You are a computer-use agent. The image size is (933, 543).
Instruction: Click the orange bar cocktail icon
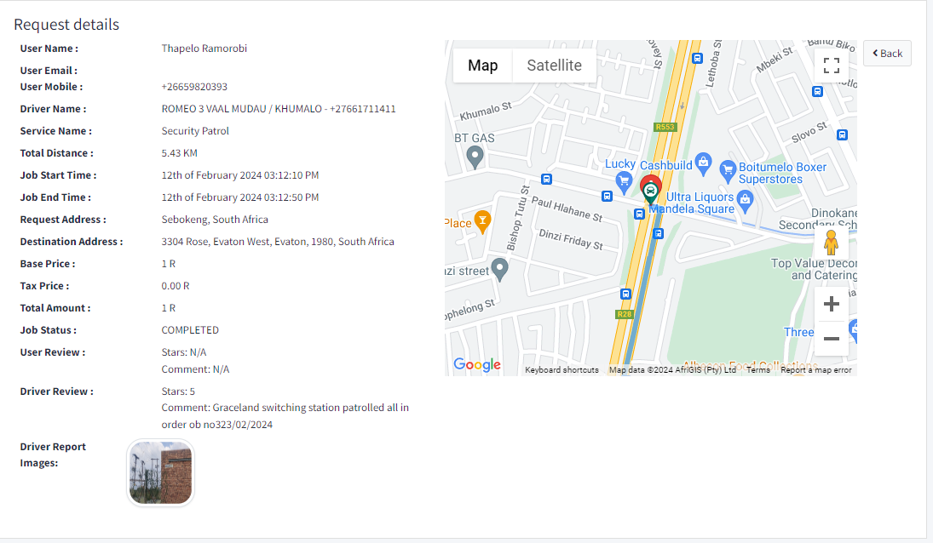click(x=482, y=221)
